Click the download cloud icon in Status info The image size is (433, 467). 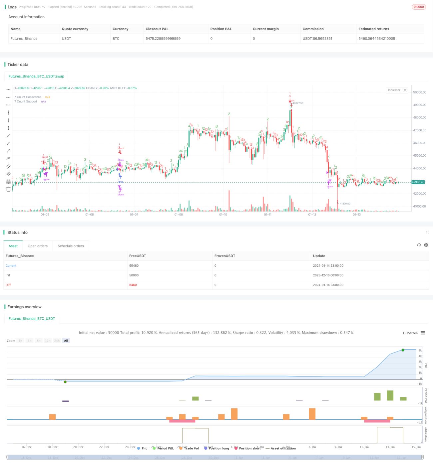tap(419, 245)
